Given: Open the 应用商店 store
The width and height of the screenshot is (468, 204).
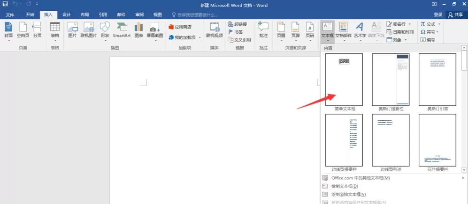Looking at the screenshot, I should click(x=180, y=27).
